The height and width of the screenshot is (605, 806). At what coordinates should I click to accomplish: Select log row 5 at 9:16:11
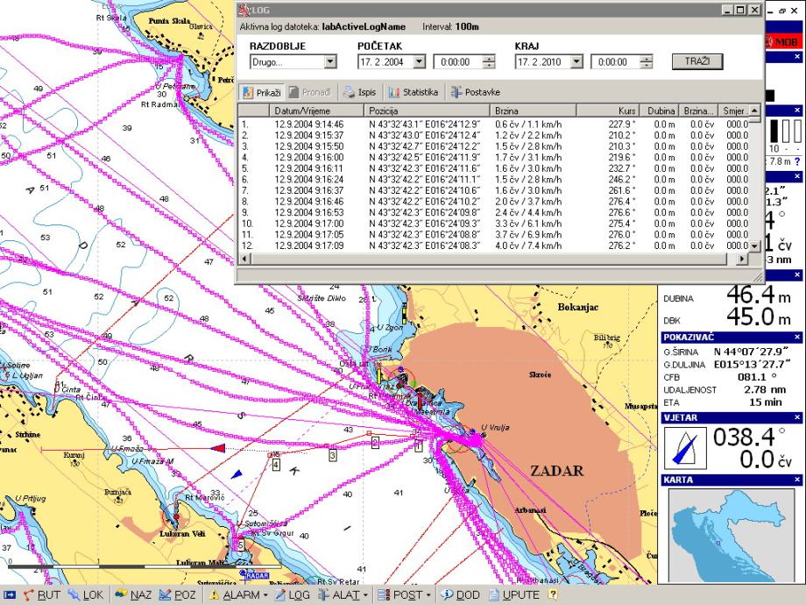point(493,168)
